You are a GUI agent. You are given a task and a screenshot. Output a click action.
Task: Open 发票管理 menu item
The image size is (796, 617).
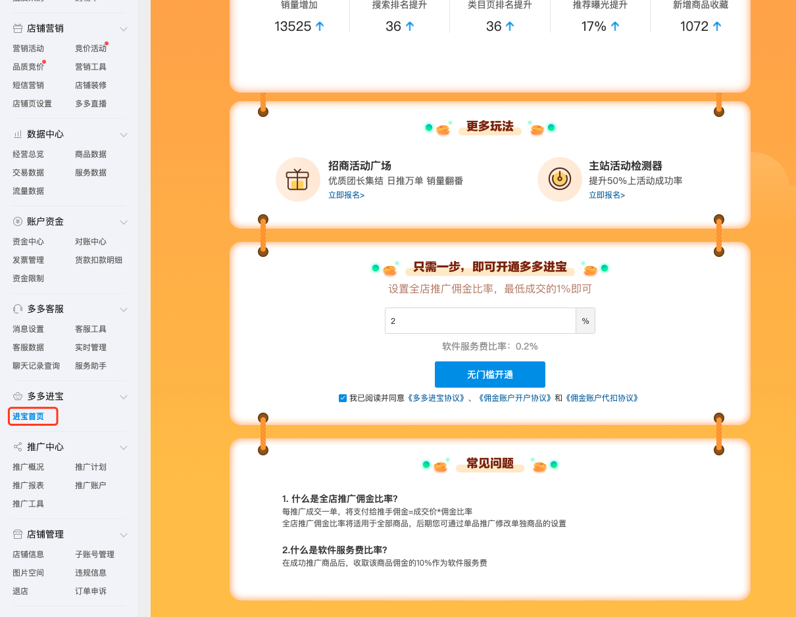28,260
